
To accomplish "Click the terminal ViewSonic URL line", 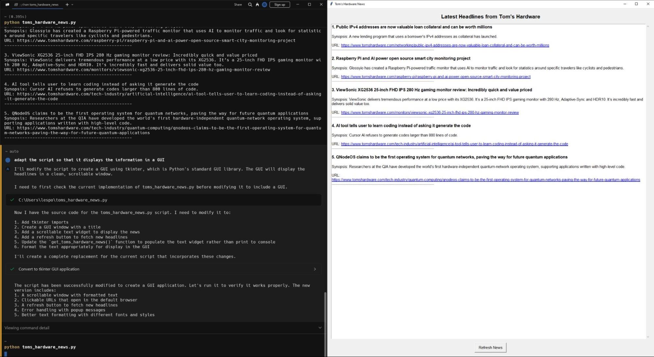I will [137, 70].
